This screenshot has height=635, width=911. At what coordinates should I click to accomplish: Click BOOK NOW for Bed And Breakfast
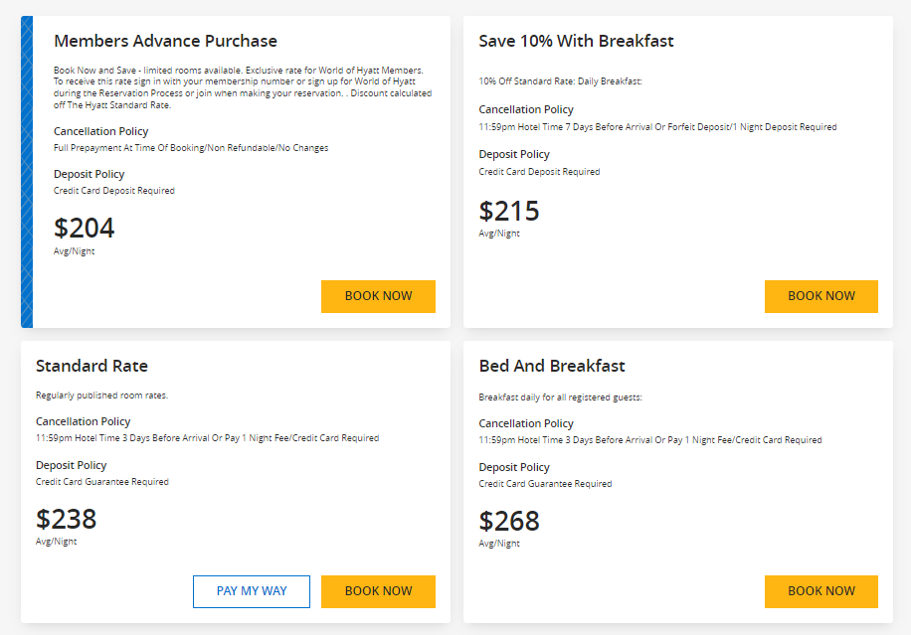(821, 591)
